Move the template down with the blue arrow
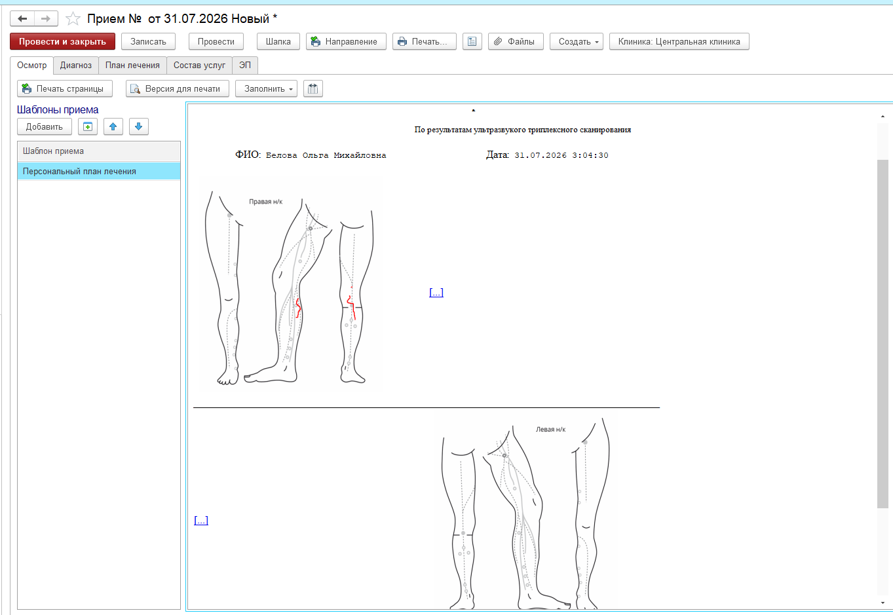 point(139,126)
